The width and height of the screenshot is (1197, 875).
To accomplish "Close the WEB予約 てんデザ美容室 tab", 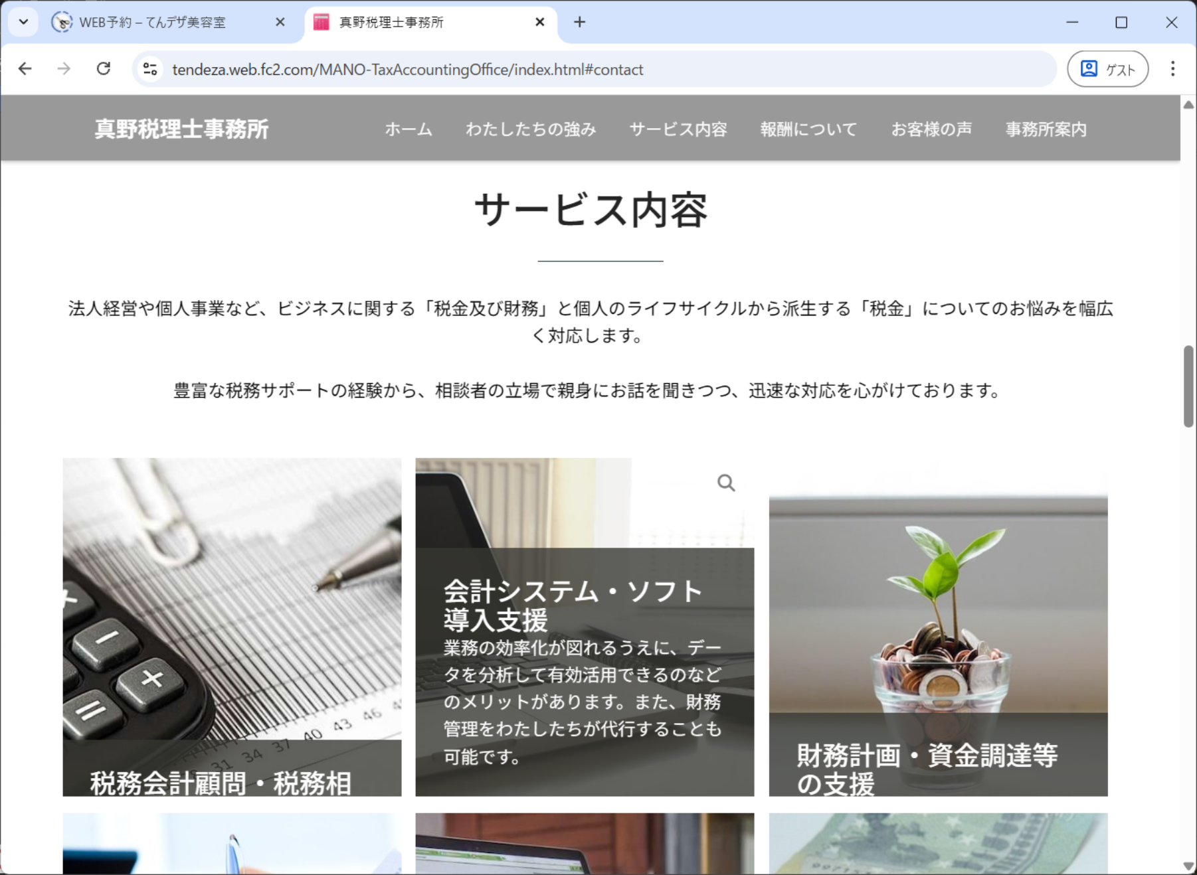I will click(x=280, y=22).
